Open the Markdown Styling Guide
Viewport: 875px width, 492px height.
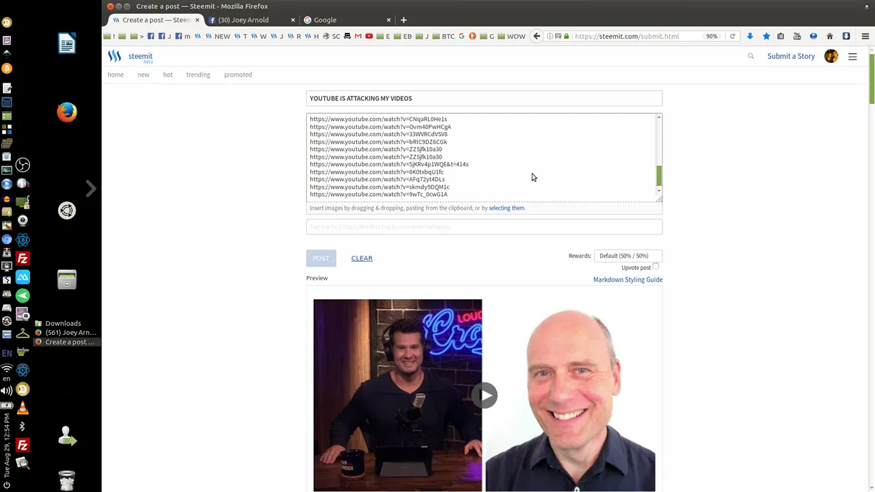click(628, 279)
